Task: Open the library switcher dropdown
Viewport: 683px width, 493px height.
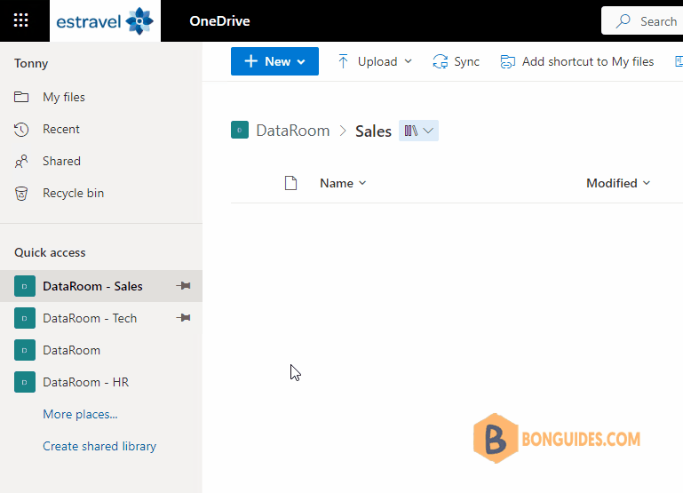Action: click(418, 131)
